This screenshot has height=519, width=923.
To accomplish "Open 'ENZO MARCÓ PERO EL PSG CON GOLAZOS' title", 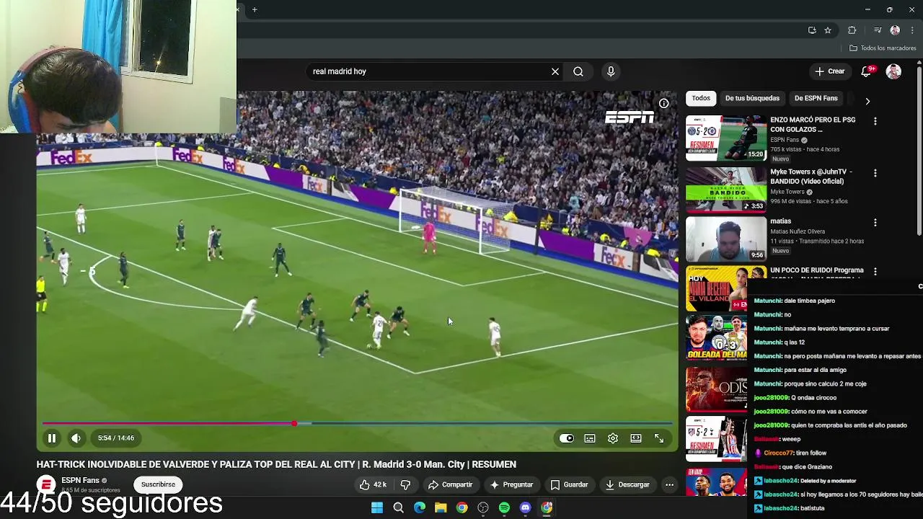I will pyautogui.click(x=813, y=125).
